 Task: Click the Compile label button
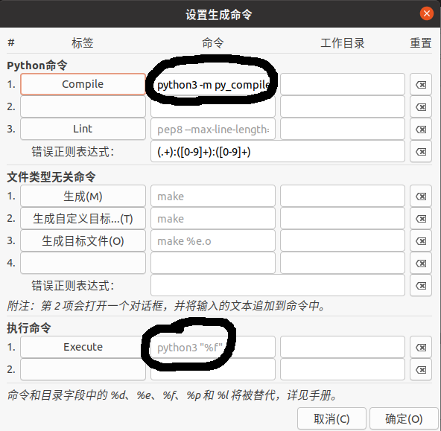[x=83, y=84]
